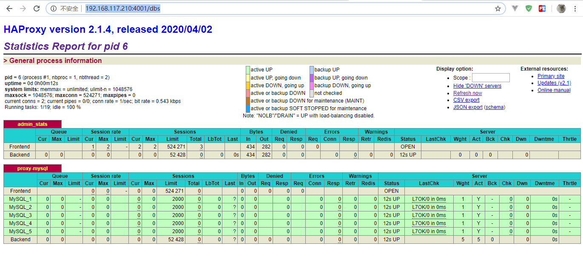Open the Updates (v2.1) link

pyautogui.click(x=554, y=83)
